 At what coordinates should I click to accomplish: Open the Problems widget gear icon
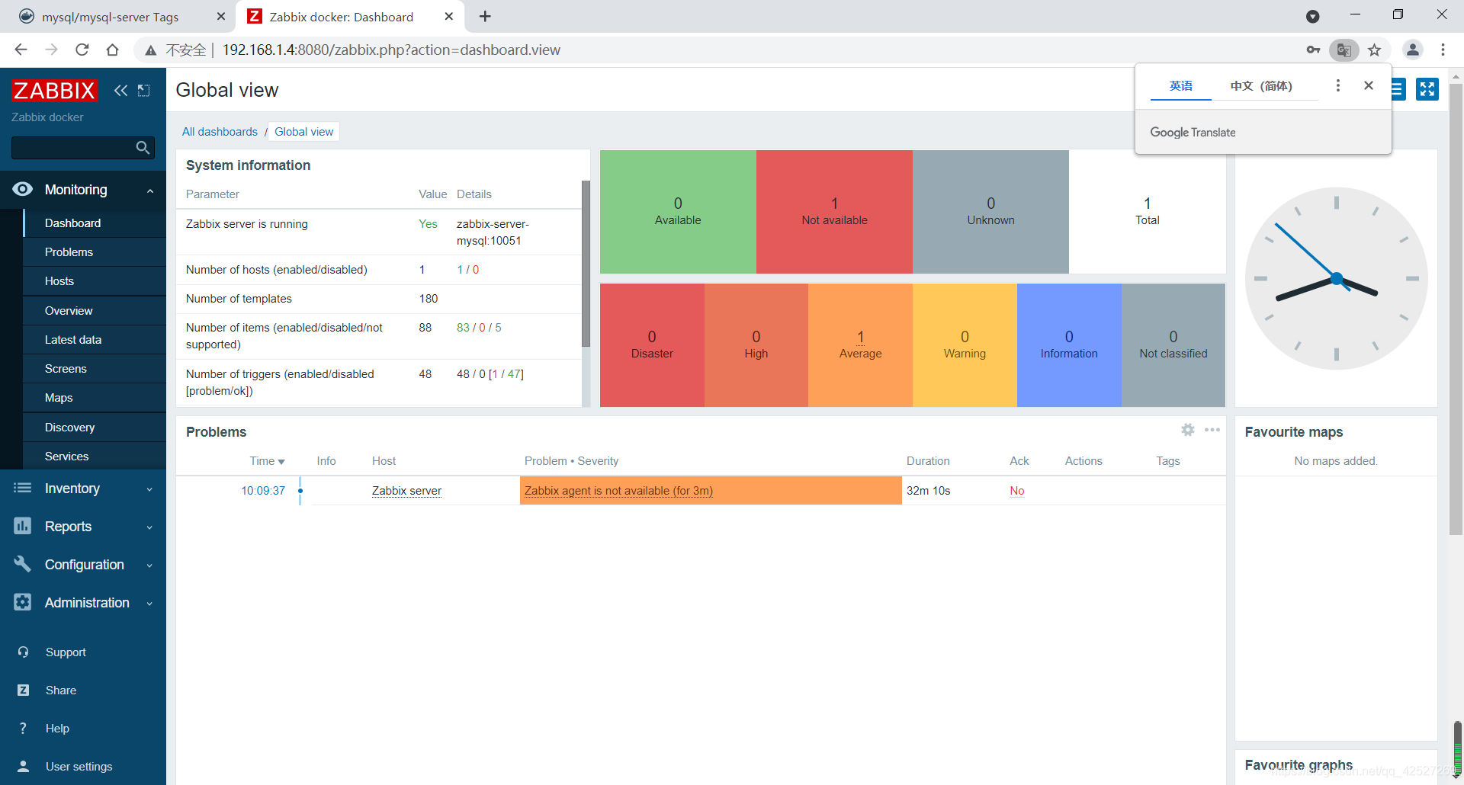point(1187,430)
